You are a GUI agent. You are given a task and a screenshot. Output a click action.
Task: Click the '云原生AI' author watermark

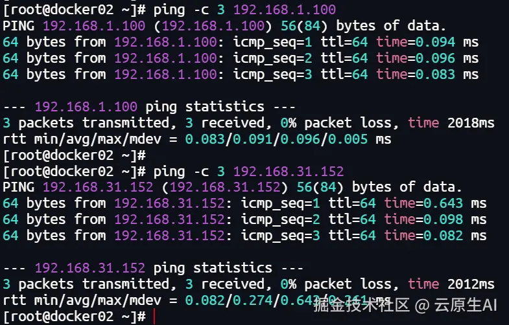(467, 304)
